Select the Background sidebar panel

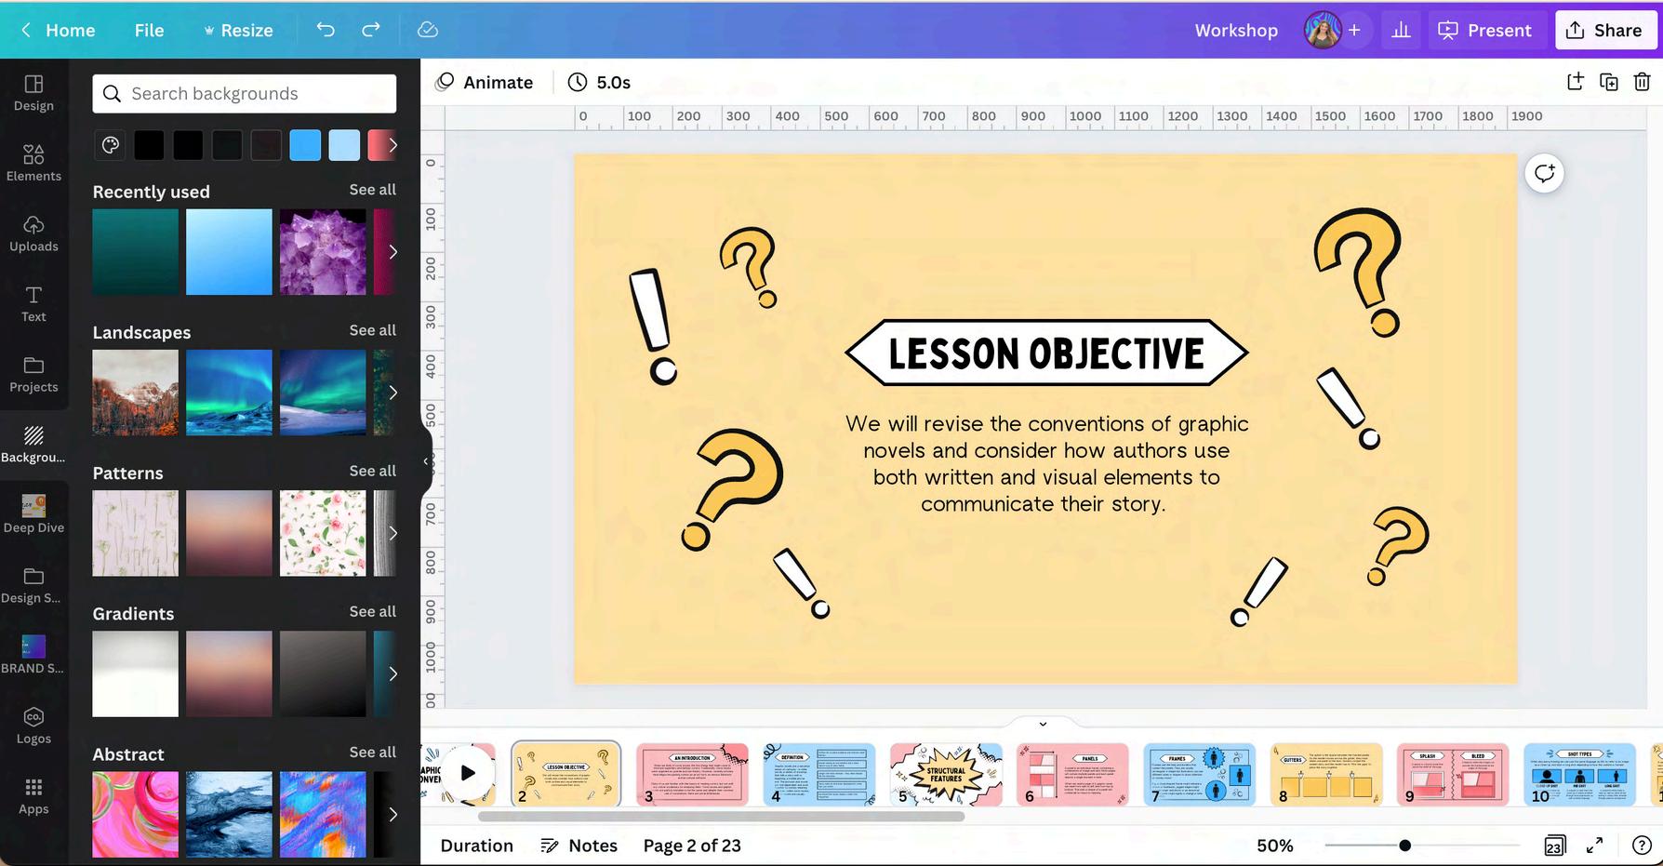tap(33, 445)
